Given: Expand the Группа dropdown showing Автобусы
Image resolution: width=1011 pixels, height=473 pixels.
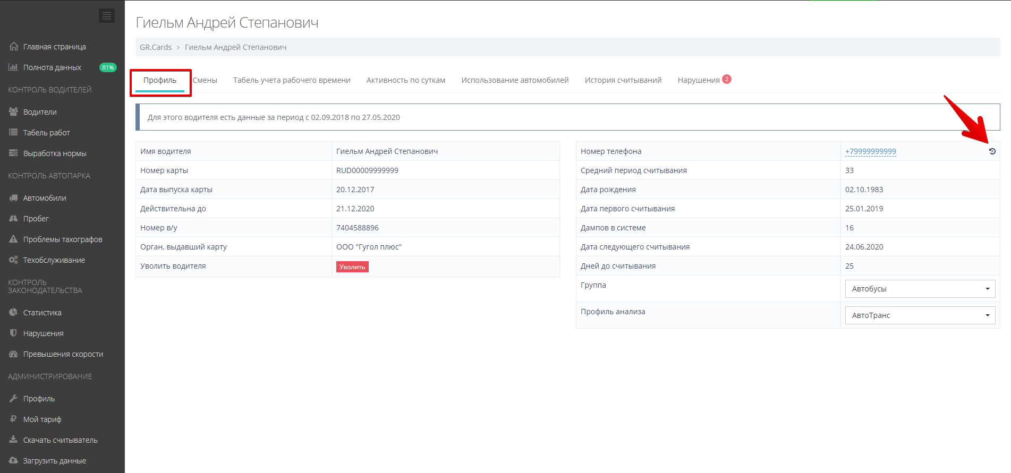Looking at the screenshot, I should [x=920, y=289].
